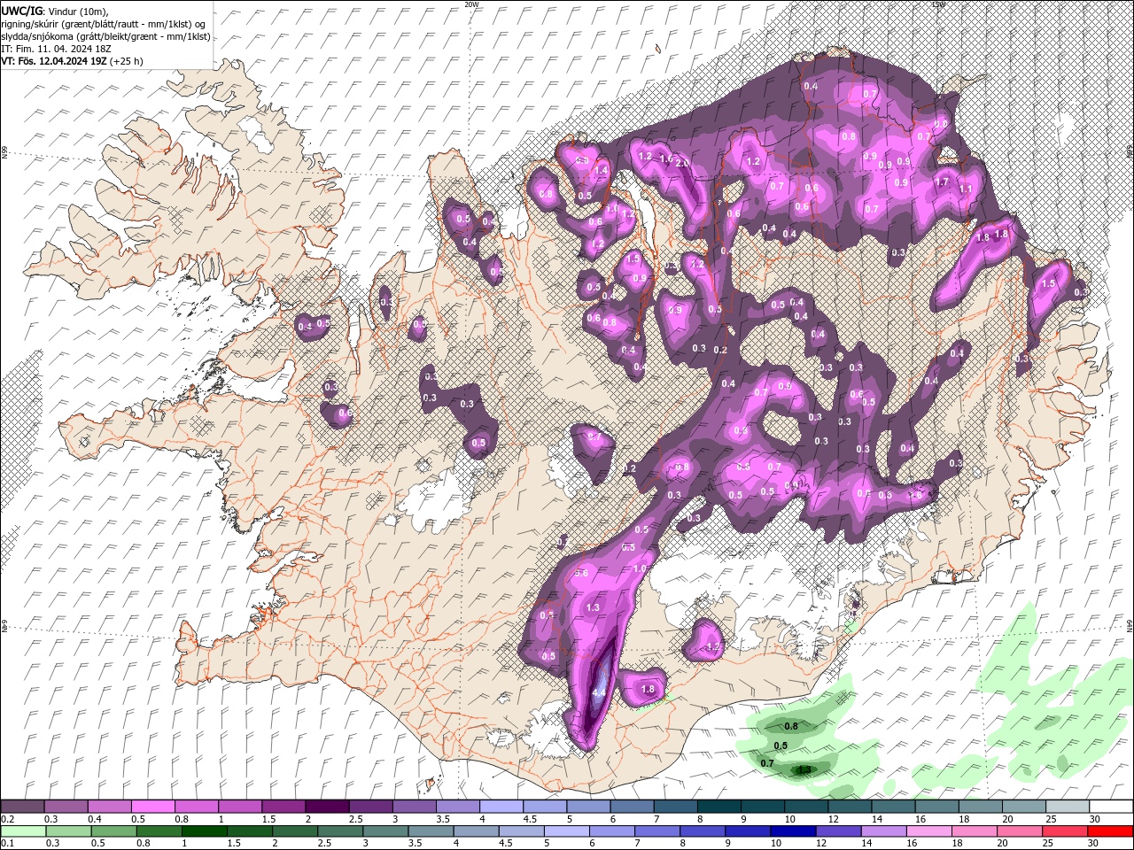Click the '1.7' value in the northeast
The image size is (1134, 850).
(x=943, y=182)
